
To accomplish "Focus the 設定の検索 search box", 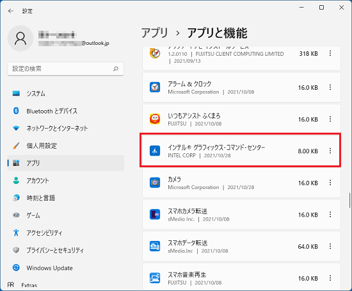I will (65, 69).
